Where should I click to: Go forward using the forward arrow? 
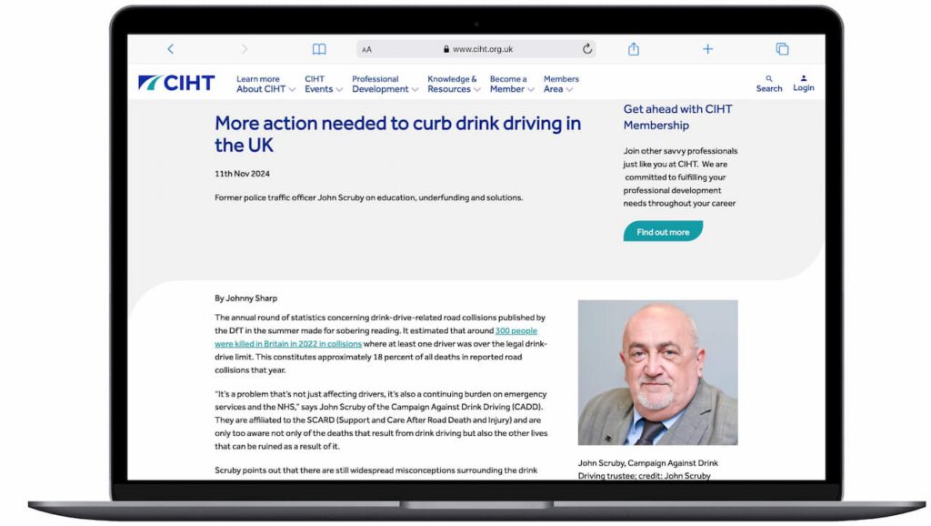[x=245, y=48]
